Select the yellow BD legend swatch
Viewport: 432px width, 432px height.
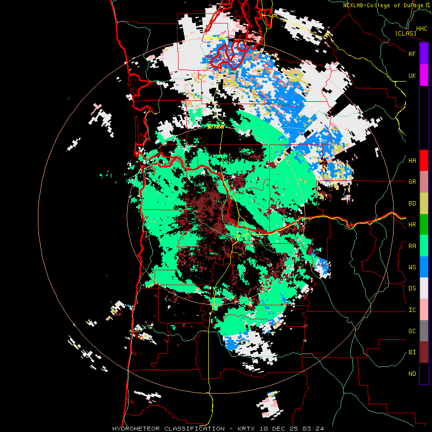click(424, 203)
